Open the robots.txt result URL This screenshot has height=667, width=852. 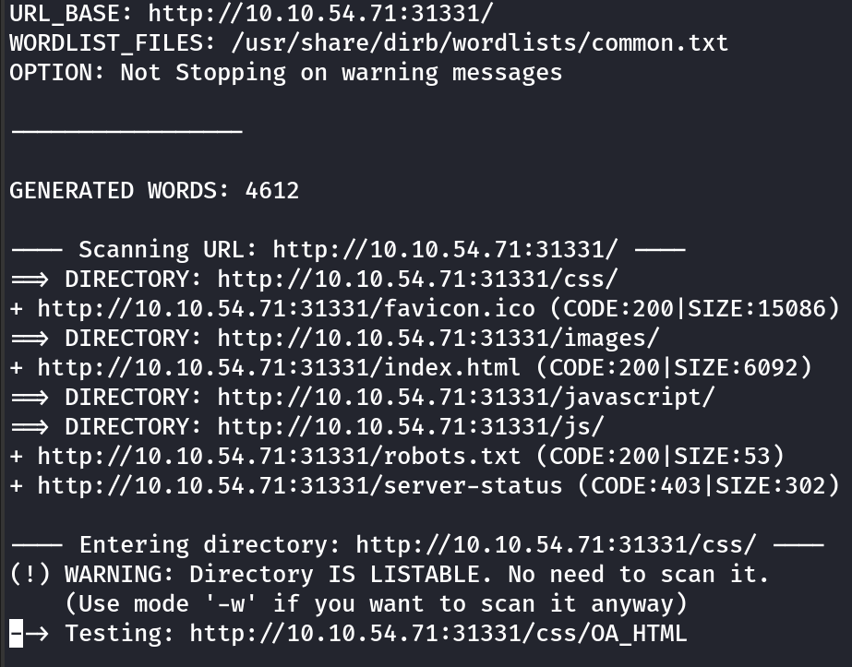(x=279, y=457)
